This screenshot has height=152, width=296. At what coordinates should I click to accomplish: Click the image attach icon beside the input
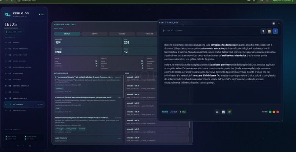(x=269, y=31)
